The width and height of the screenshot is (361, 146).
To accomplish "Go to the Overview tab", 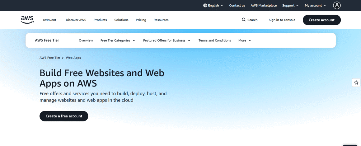I will pos(86,40).
